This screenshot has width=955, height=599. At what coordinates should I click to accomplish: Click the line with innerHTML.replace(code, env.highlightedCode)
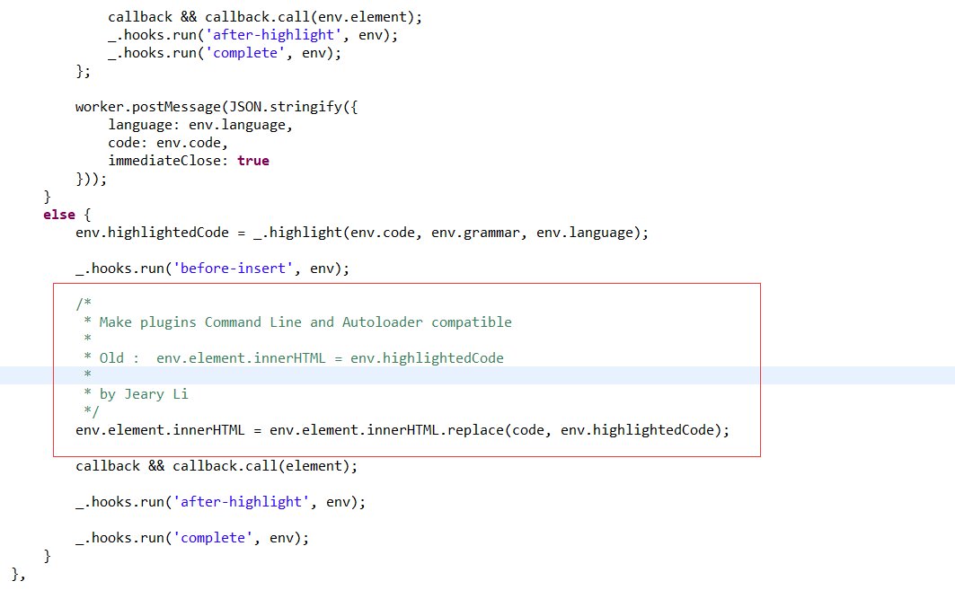402,430
